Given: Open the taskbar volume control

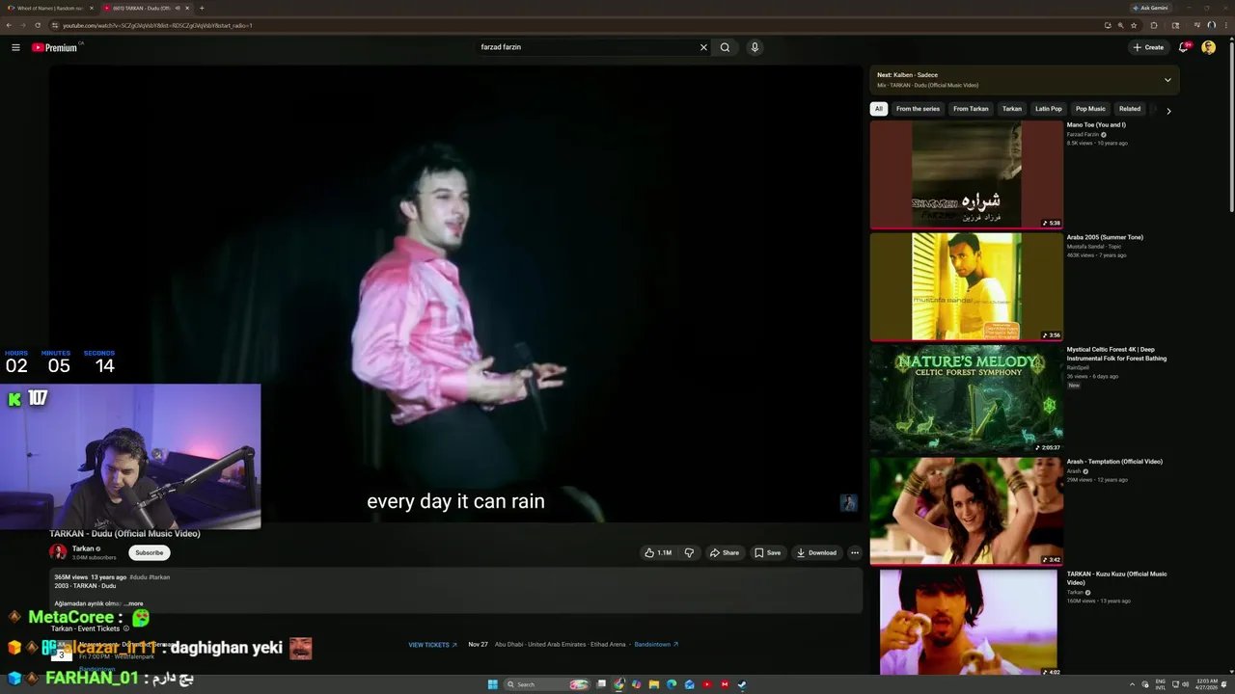Looking at the screenshot, I should pyautogui.click(x=1186, y=684).
